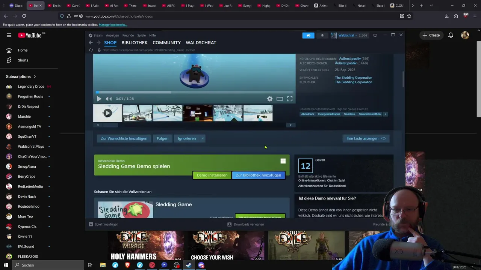Click the Sammelmarathon tag
Viewport: 481px width, 270px height.
tap(370, 114)
